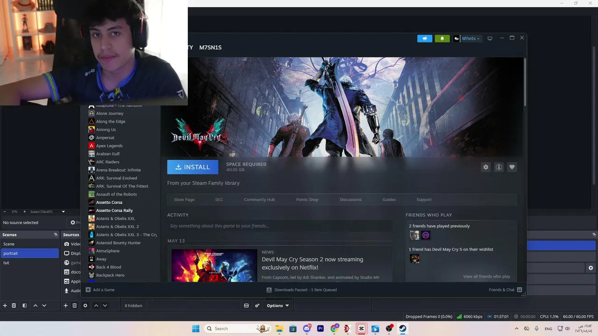This screenshot has height=336, width=598.
Task: Open source properties gear in Sources toolbar
Action: point(85,306)
